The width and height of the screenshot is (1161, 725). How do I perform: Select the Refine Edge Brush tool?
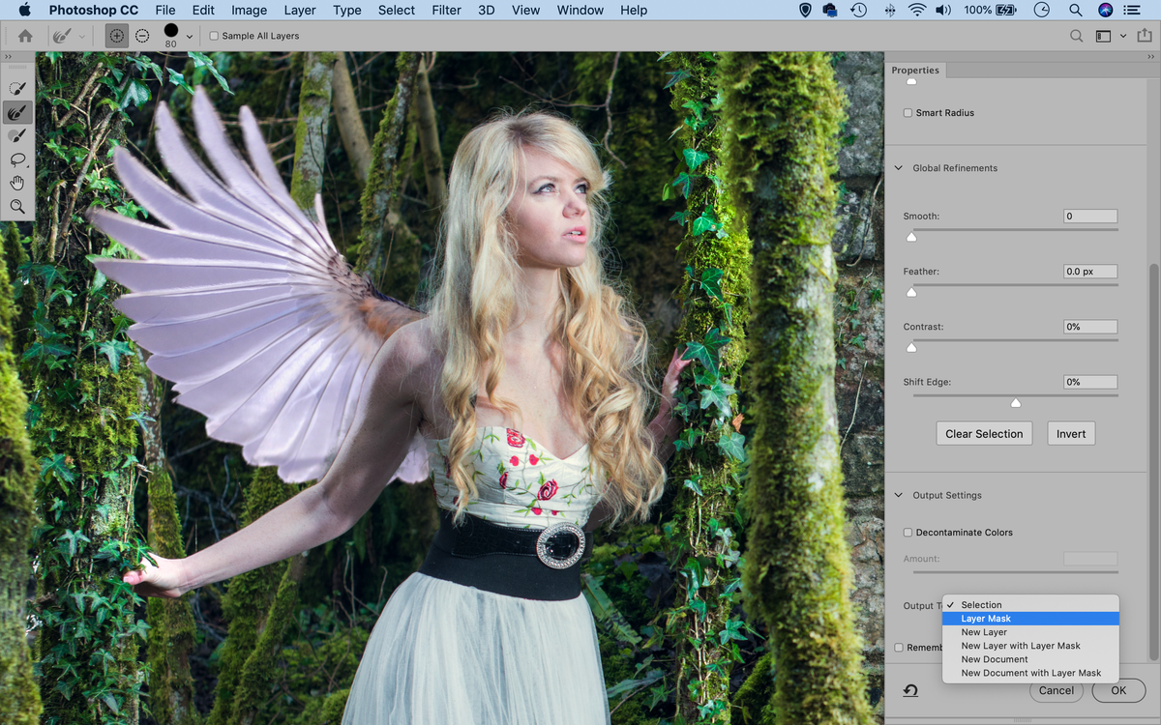tap(17, 112)
